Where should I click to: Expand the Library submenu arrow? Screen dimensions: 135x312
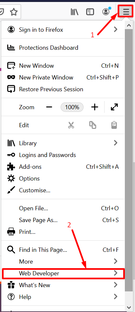coord(115,143)
